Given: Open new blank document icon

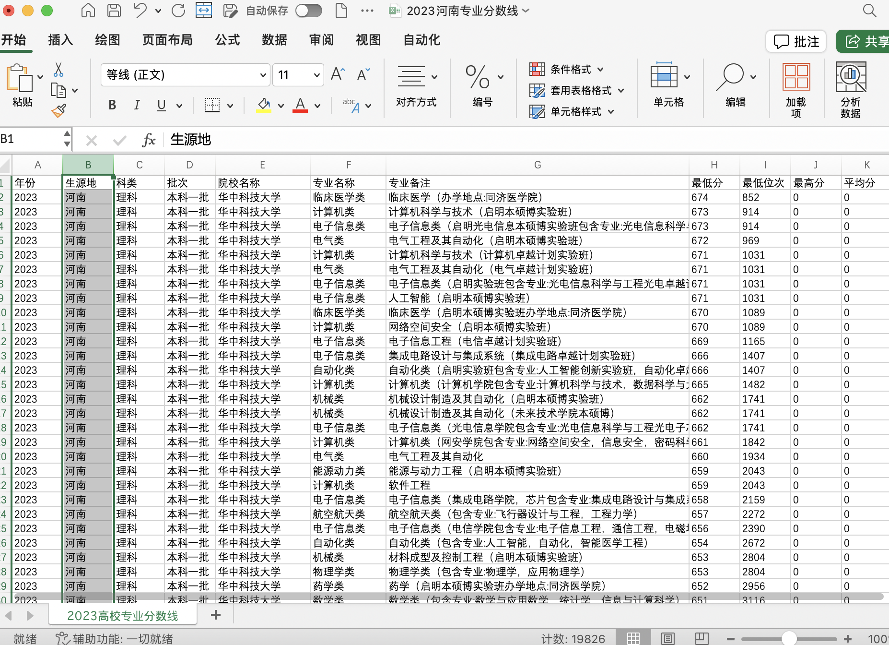Looking at the screenshot, I should [x=341, y=11].
